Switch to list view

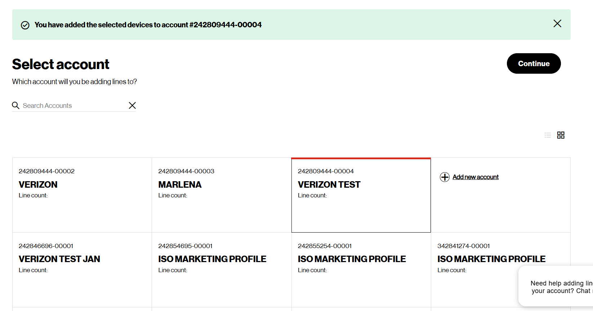(548, 135)
